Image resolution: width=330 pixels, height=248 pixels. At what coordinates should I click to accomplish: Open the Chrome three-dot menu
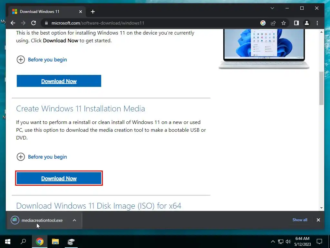[317, 23]
